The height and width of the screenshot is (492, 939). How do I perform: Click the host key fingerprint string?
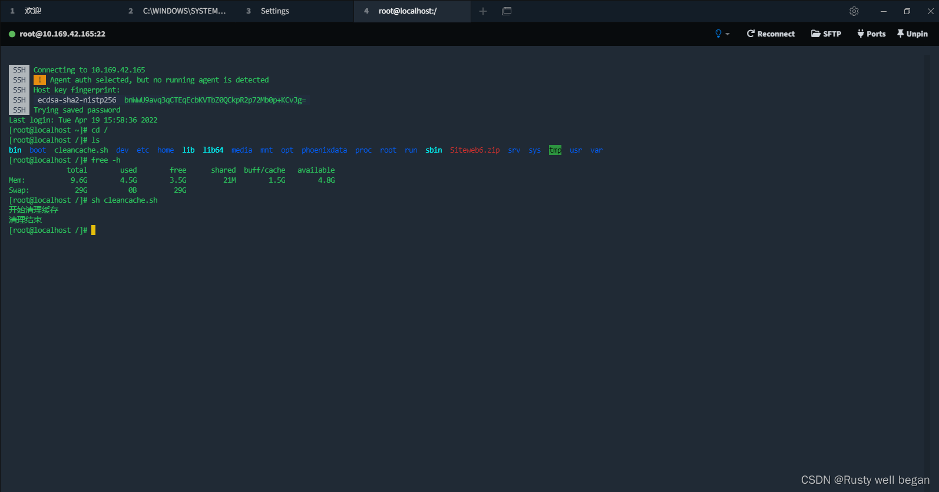coord(215,100)
